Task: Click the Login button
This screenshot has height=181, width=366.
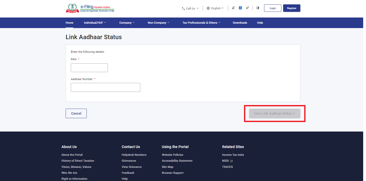Action: click(x=273, y=8)
